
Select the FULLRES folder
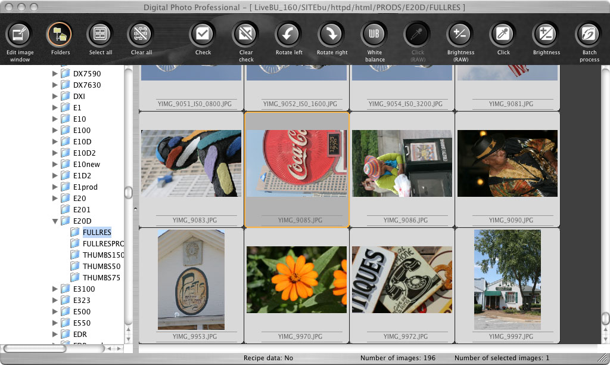tap(97, 232)
